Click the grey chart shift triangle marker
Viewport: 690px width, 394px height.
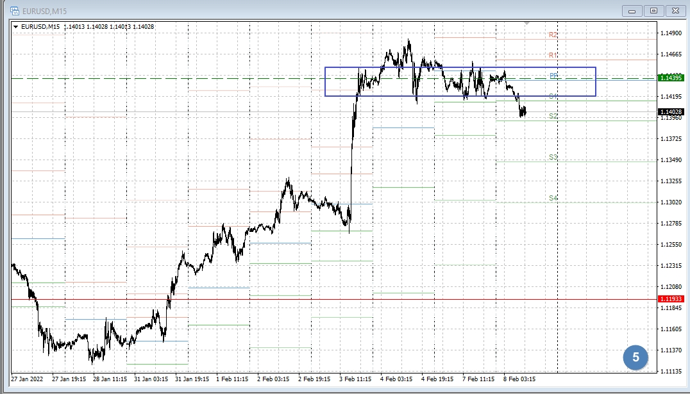527,23
